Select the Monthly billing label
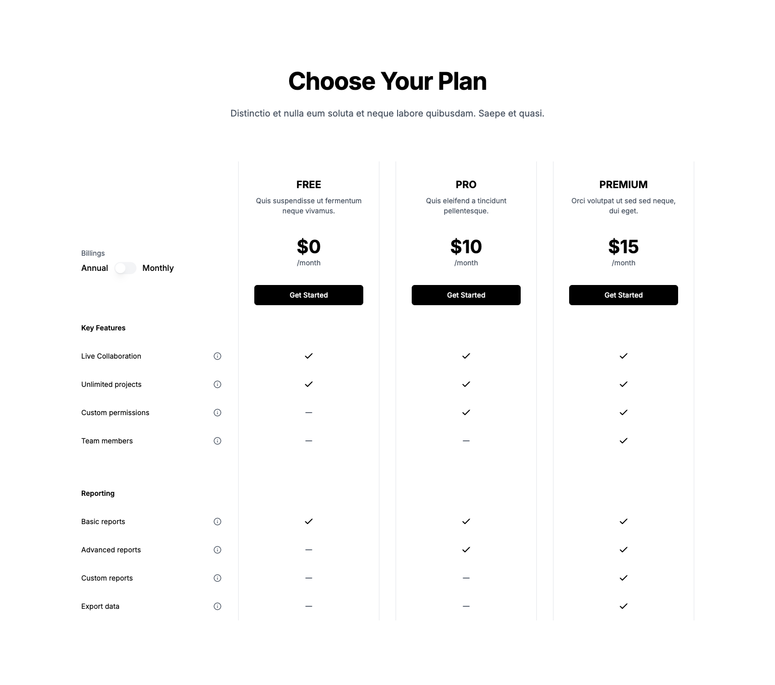Image resolution: width=775 pixels, height=685 pixels. click(158, 268)
